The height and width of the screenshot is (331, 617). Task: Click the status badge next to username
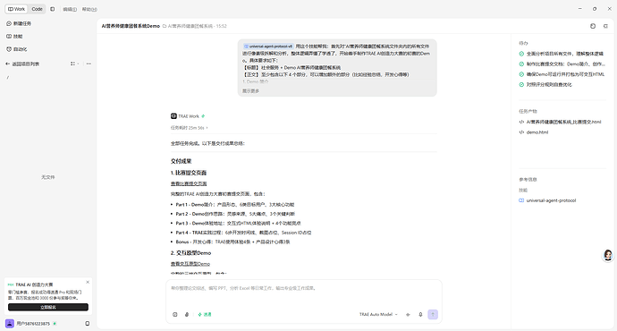tap(55, 324)
